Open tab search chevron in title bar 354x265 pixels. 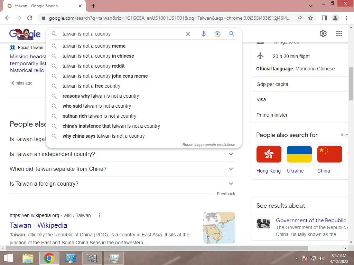[x=311, y=6]
